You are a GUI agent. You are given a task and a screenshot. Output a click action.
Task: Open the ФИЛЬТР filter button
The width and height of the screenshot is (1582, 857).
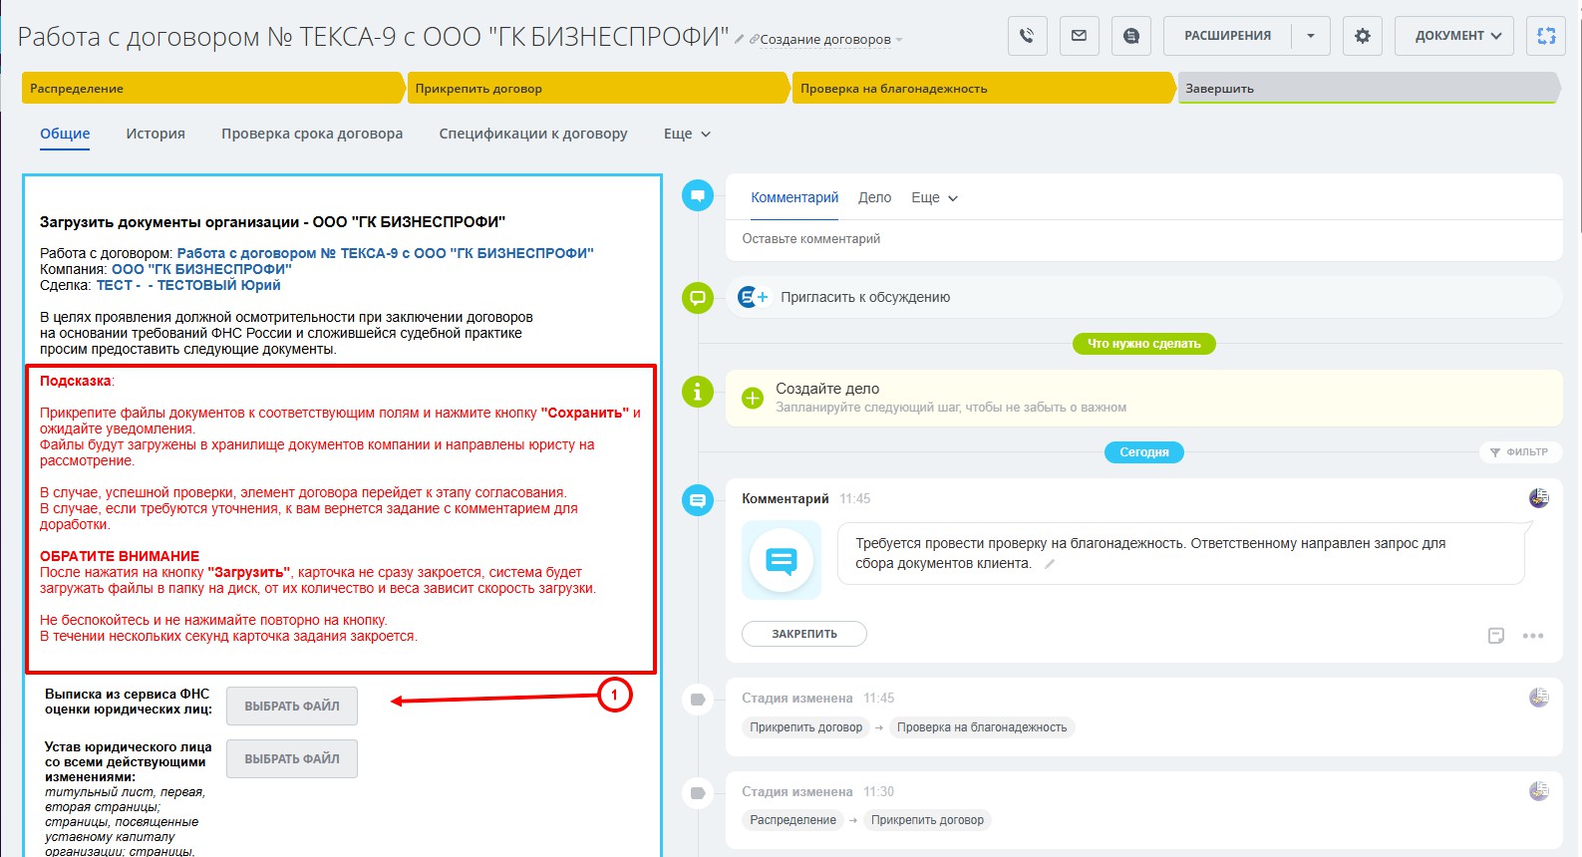[1520, 452]
